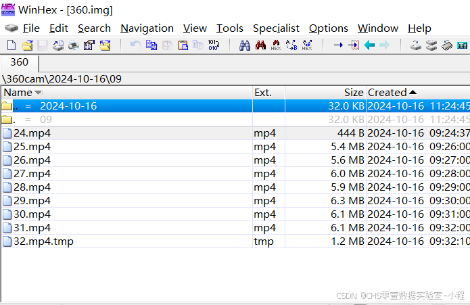470x305 pixels.
Task: Select file 25.mp4
Action: click(235, 147)
